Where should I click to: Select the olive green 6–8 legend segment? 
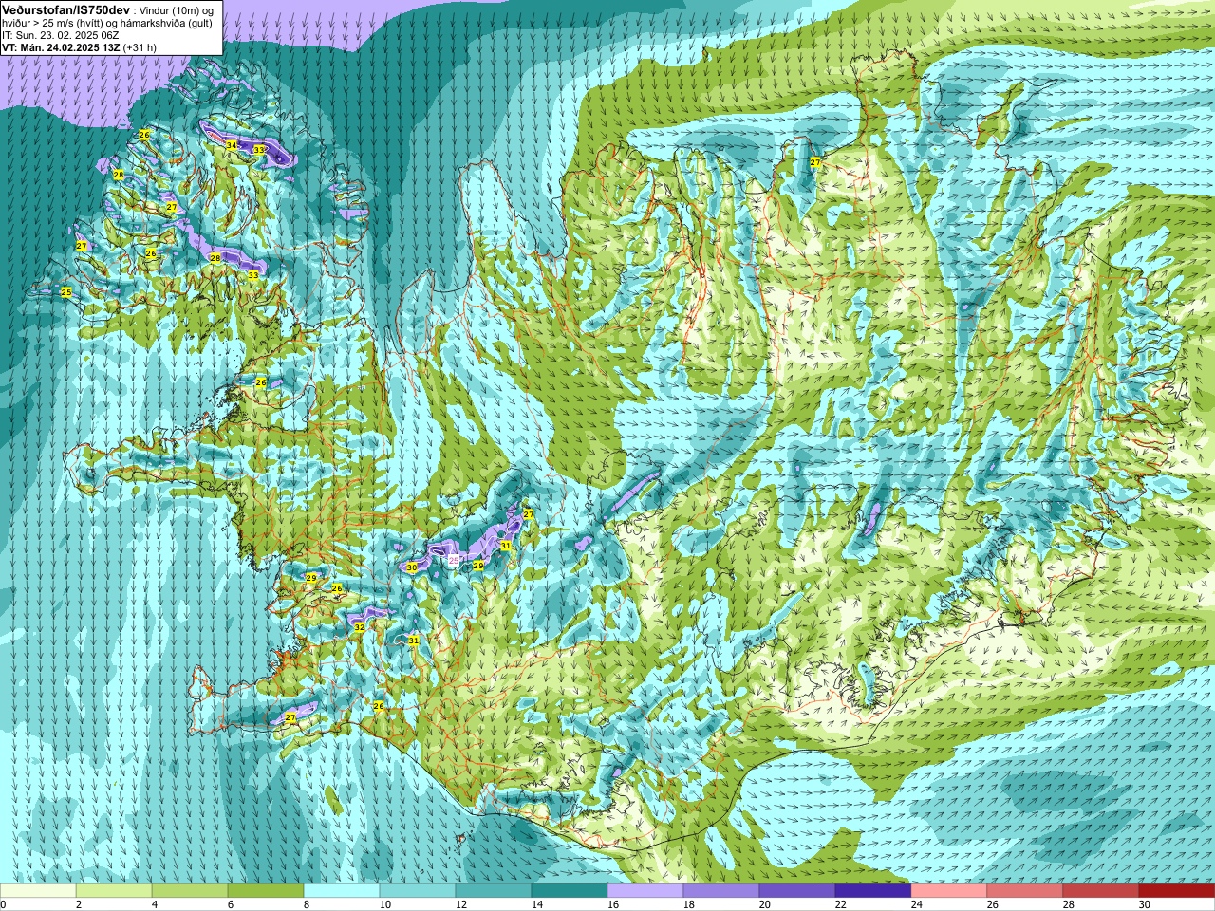pyautogui.click(x=266, y=891)
